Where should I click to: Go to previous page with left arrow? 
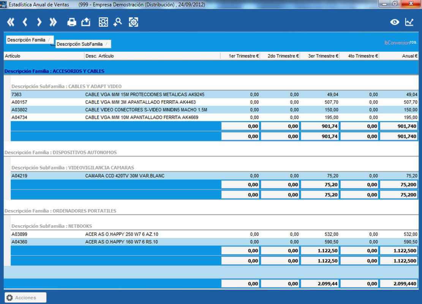(x=25, y=22)
